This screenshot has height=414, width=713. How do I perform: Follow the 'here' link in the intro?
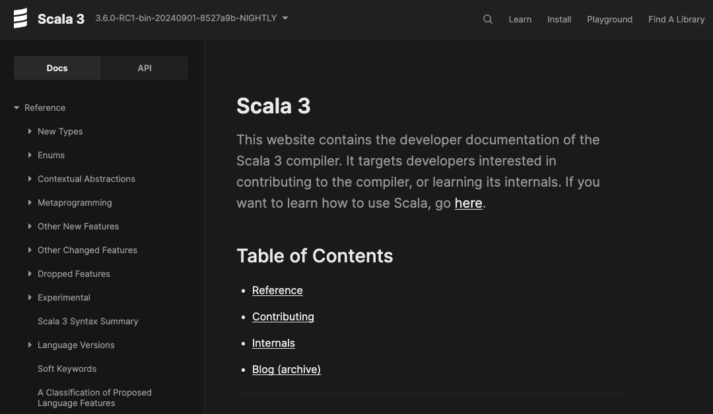coord(468,203)
